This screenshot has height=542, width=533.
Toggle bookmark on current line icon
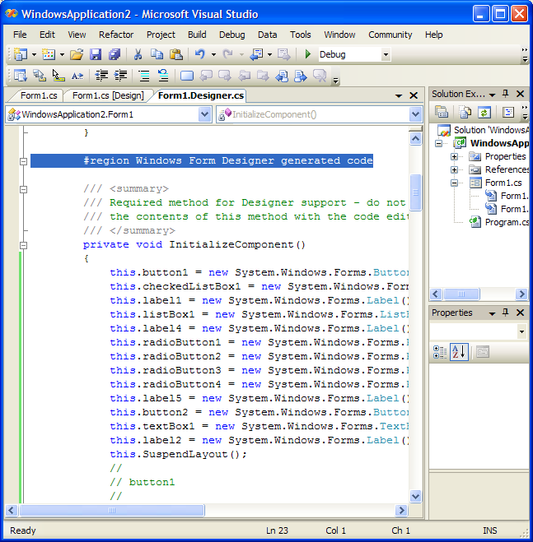pos(187,76)
